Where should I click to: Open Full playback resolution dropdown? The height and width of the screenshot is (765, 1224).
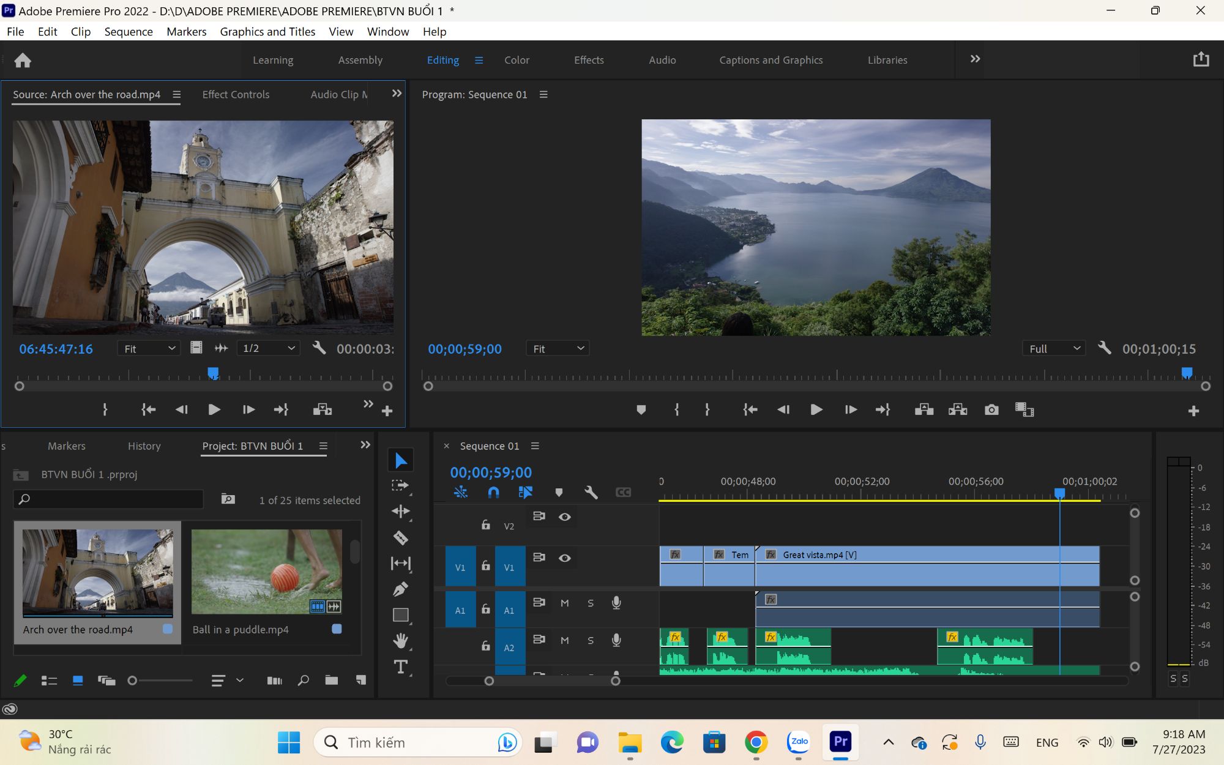(x=1054, y=348)
